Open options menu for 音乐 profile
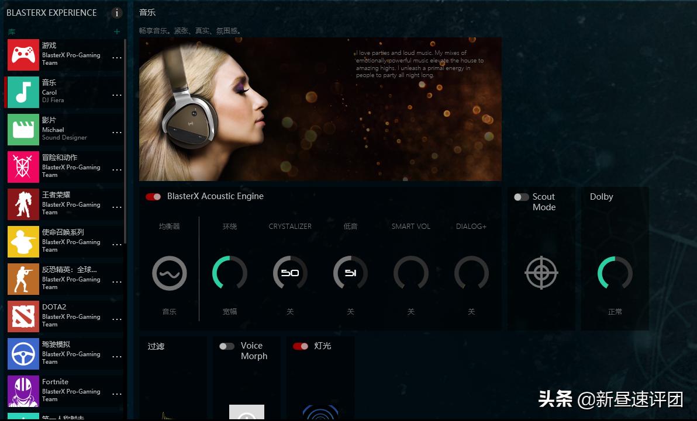Viewport: 697px width, 421px height. pos(117,95)
